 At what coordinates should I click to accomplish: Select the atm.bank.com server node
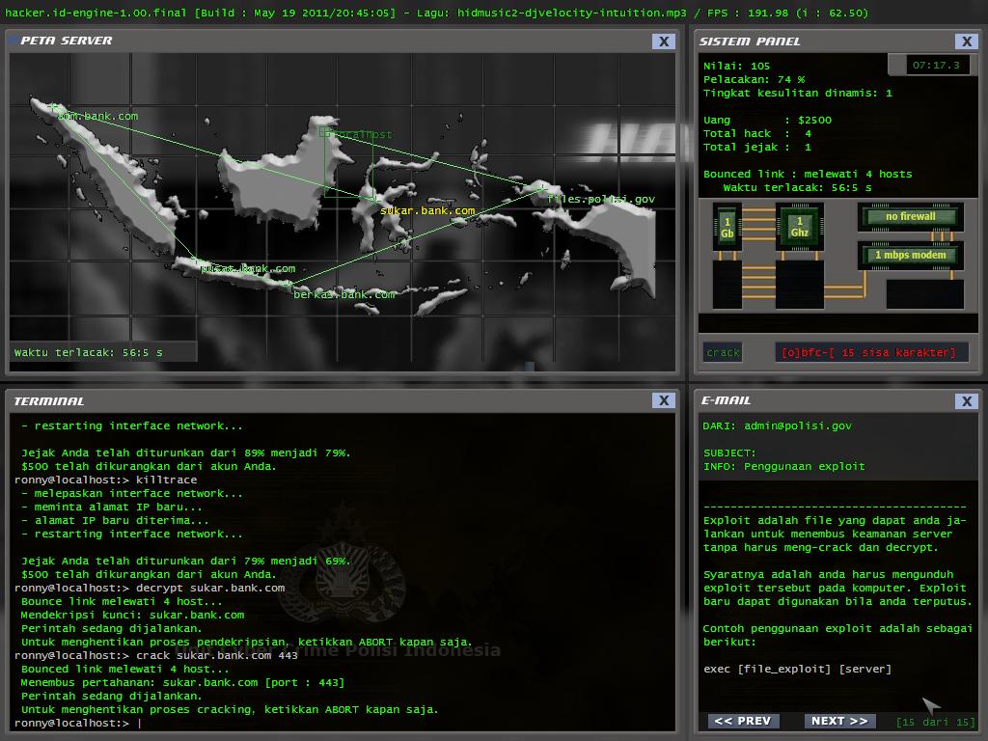96,117
